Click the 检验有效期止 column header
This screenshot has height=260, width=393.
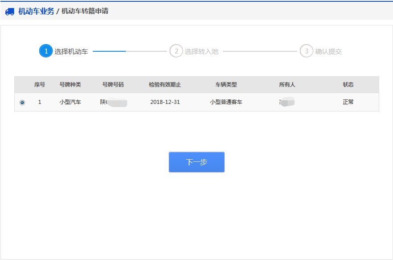coord(165,85)
